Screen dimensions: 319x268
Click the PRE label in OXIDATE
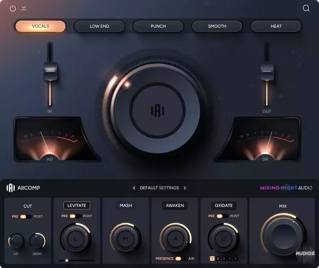(211, 216)
